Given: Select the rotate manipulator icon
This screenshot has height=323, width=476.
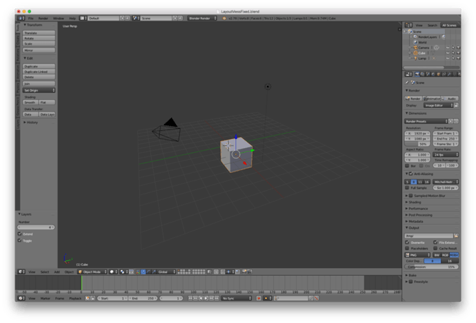Looking at the screenshot, I should click(148, 272).
